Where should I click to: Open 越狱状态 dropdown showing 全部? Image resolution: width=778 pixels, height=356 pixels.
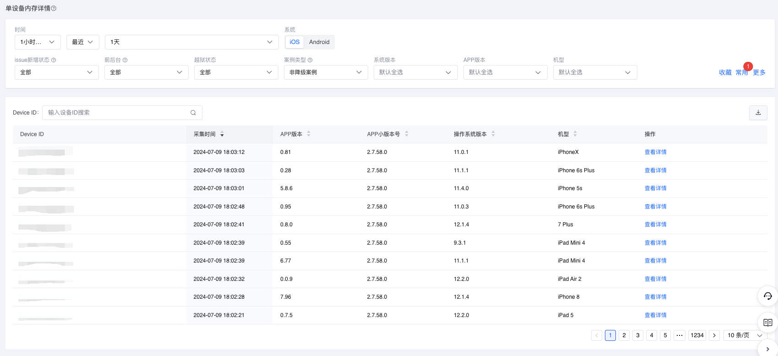[x=236, y=72]
